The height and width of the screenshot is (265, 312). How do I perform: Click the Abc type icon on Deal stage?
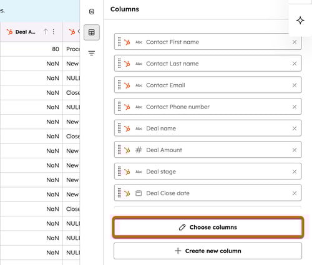click(139, 171)
